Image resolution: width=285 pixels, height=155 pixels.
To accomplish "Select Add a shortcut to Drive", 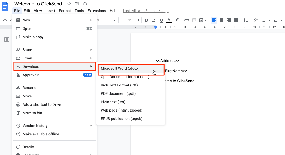I will (54, 104).
